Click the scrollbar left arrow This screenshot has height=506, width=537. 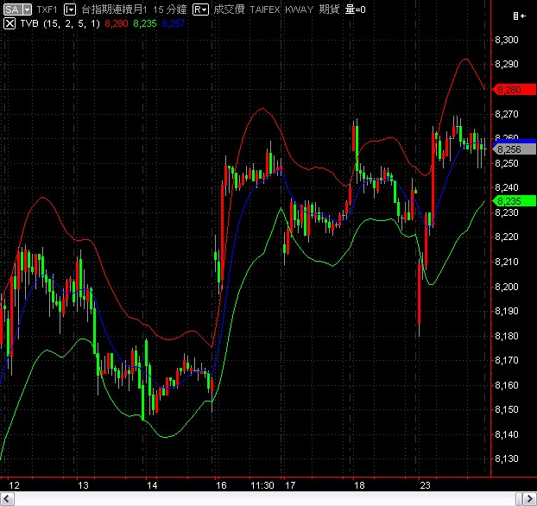click(7, 499)
